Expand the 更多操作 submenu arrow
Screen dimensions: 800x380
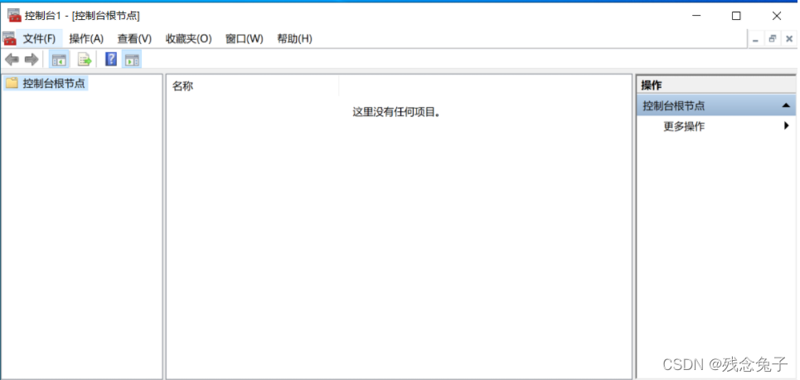point(786,125)
